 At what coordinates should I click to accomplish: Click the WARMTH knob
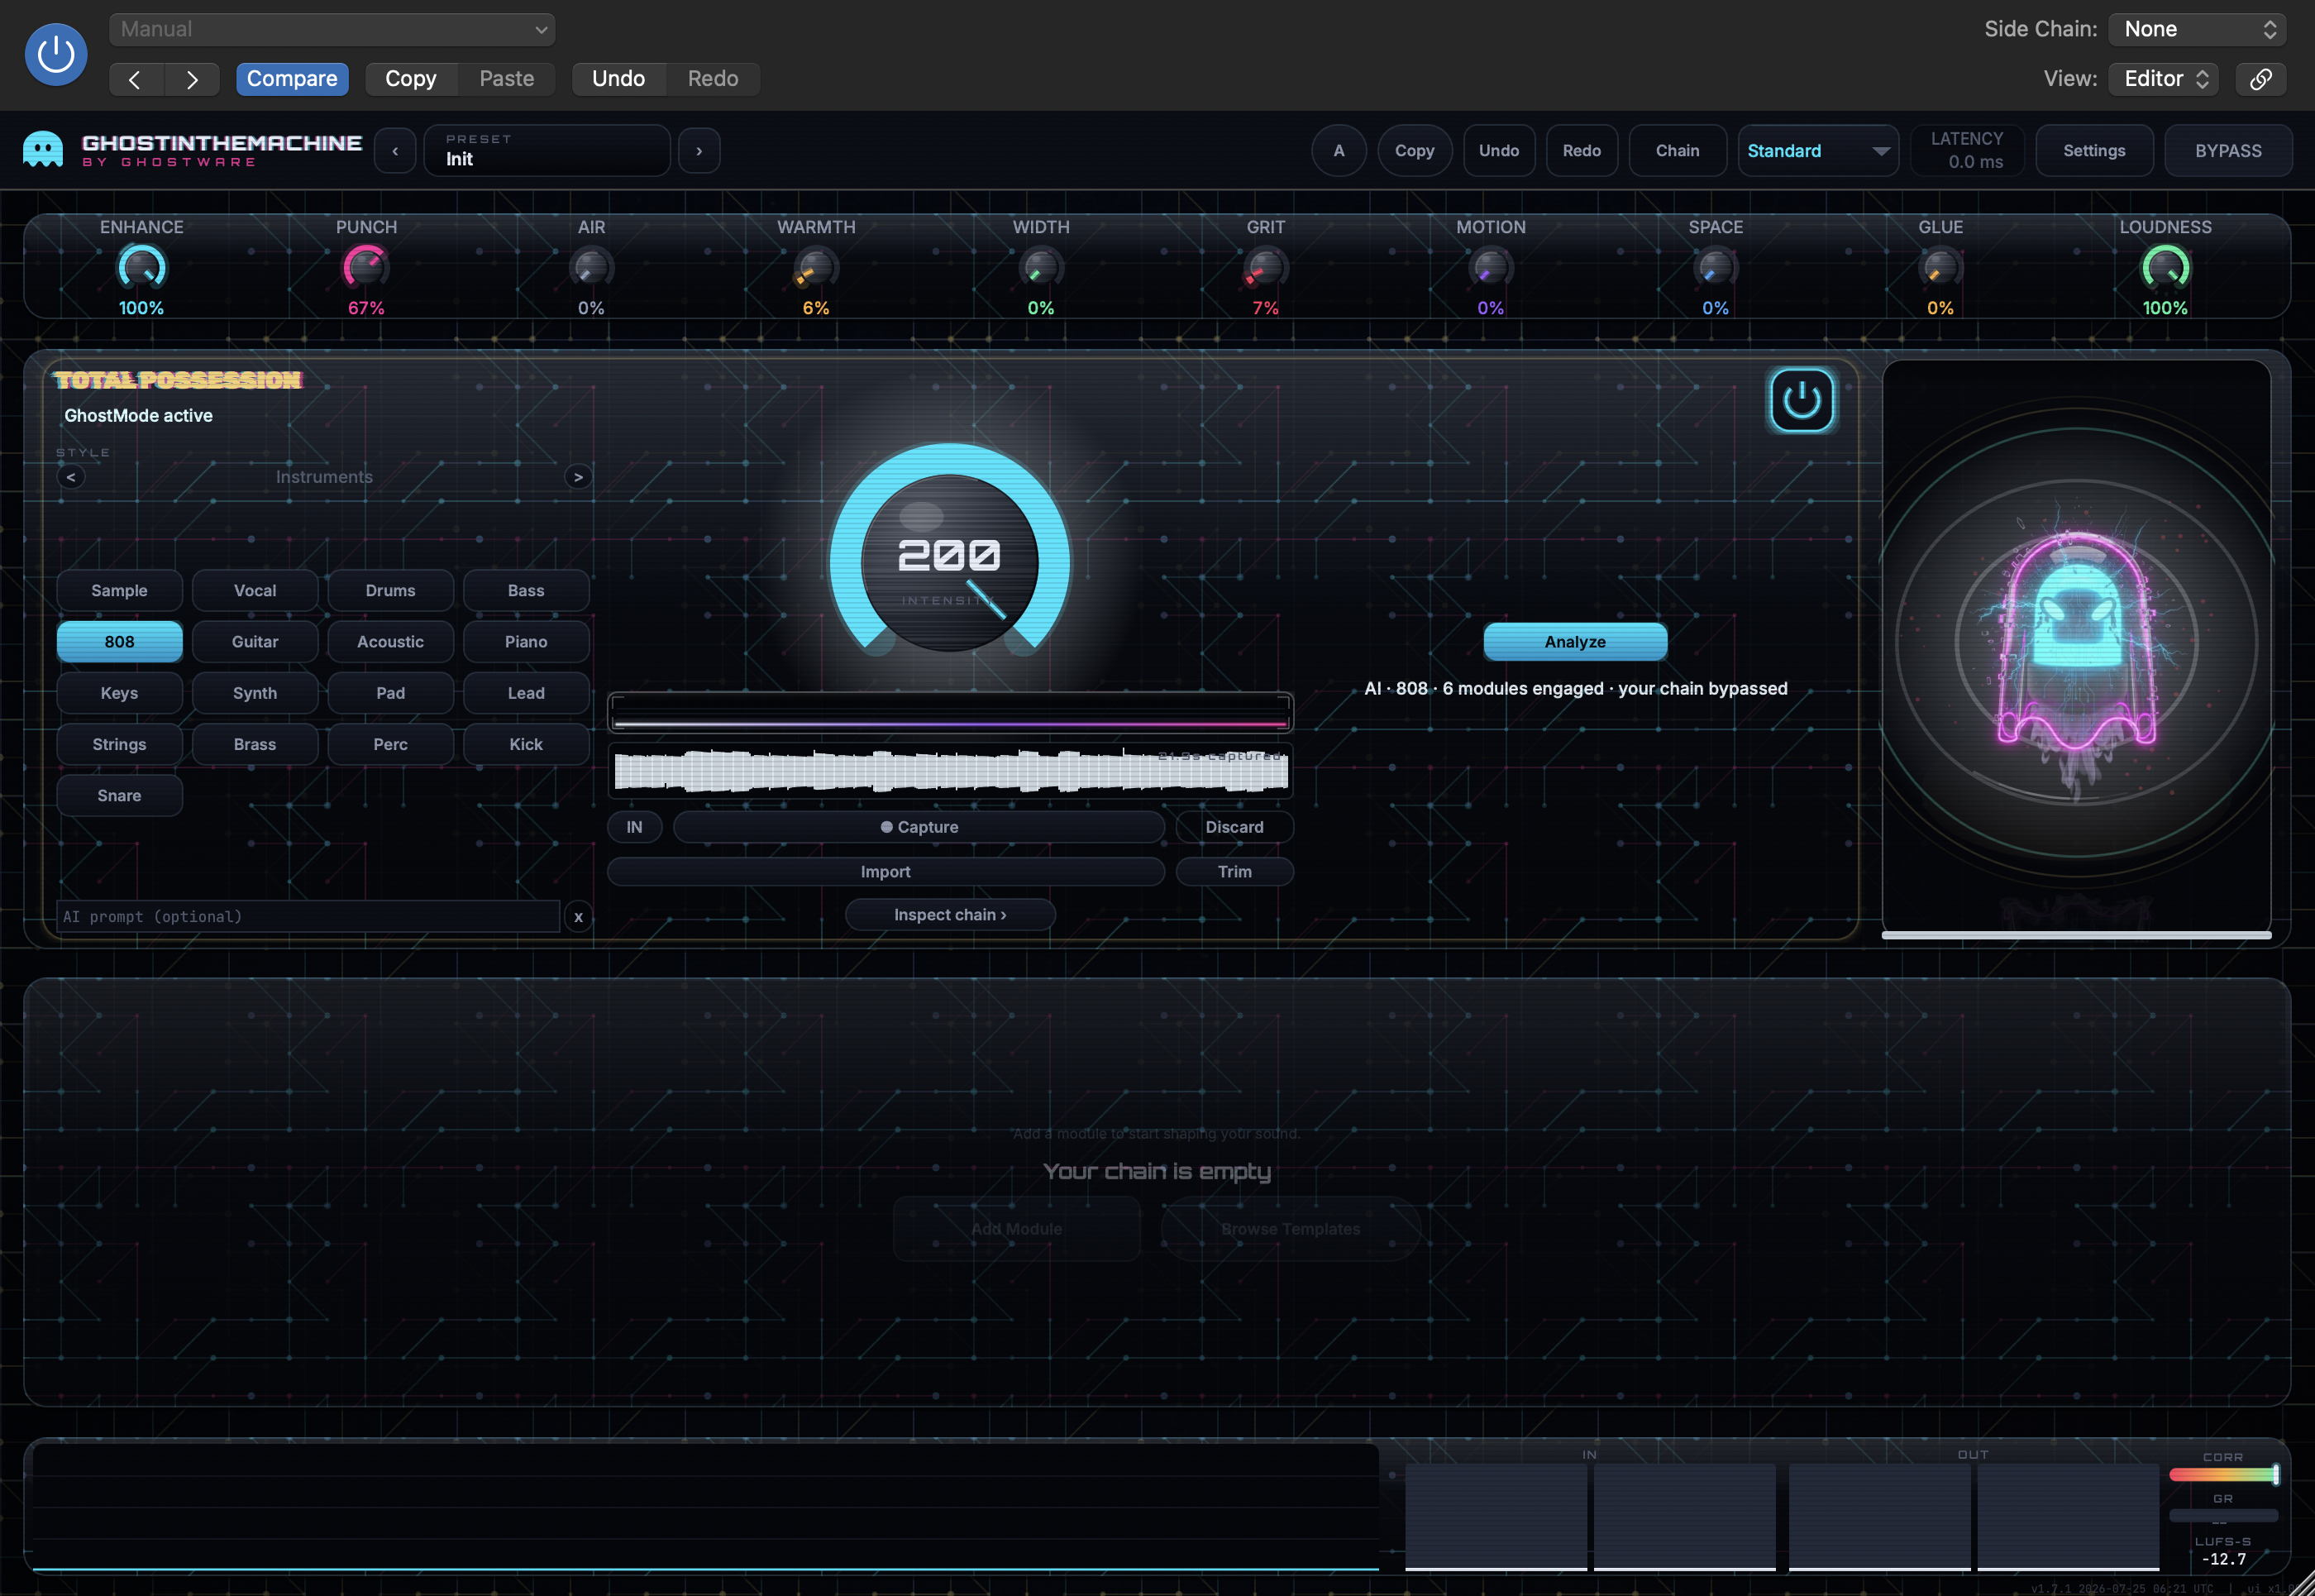click(816, 268)
